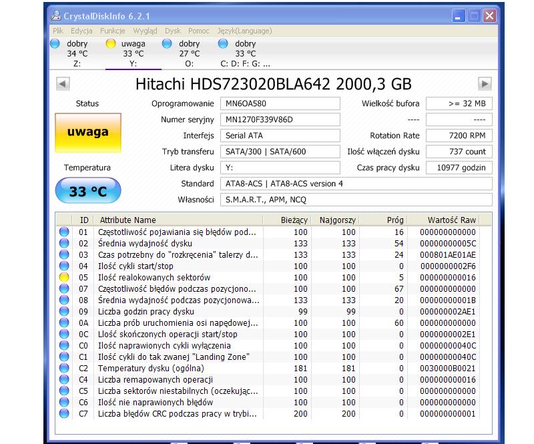Click raw value 0030000B0021
The image size is (534, 444).
(x=448, y=369)
